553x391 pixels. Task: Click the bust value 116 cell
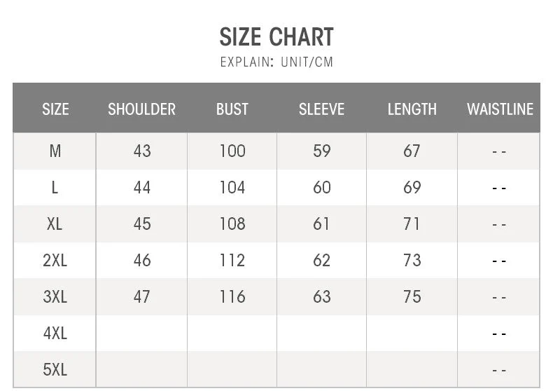pyautogui.click(x=232, y=296)
